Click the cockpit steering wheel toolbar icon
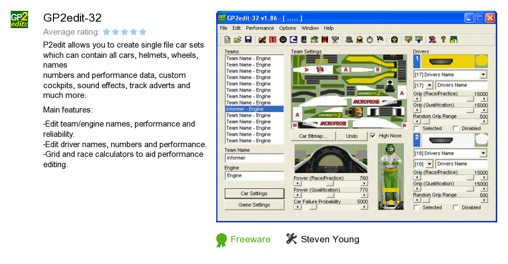Screen dimensions: 508x264 [x=395, y=39]
